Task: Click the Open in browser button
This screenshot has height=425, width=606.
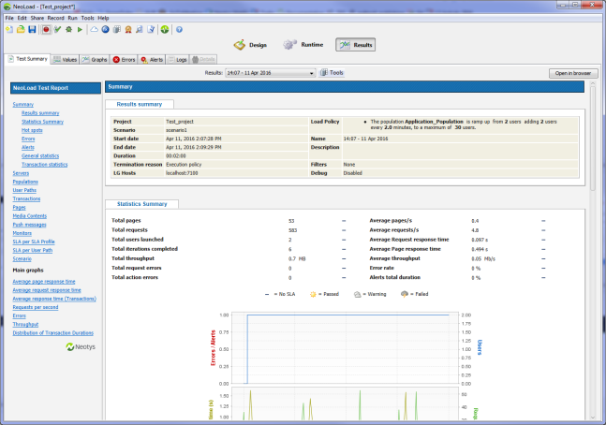Action: (572, 72)
